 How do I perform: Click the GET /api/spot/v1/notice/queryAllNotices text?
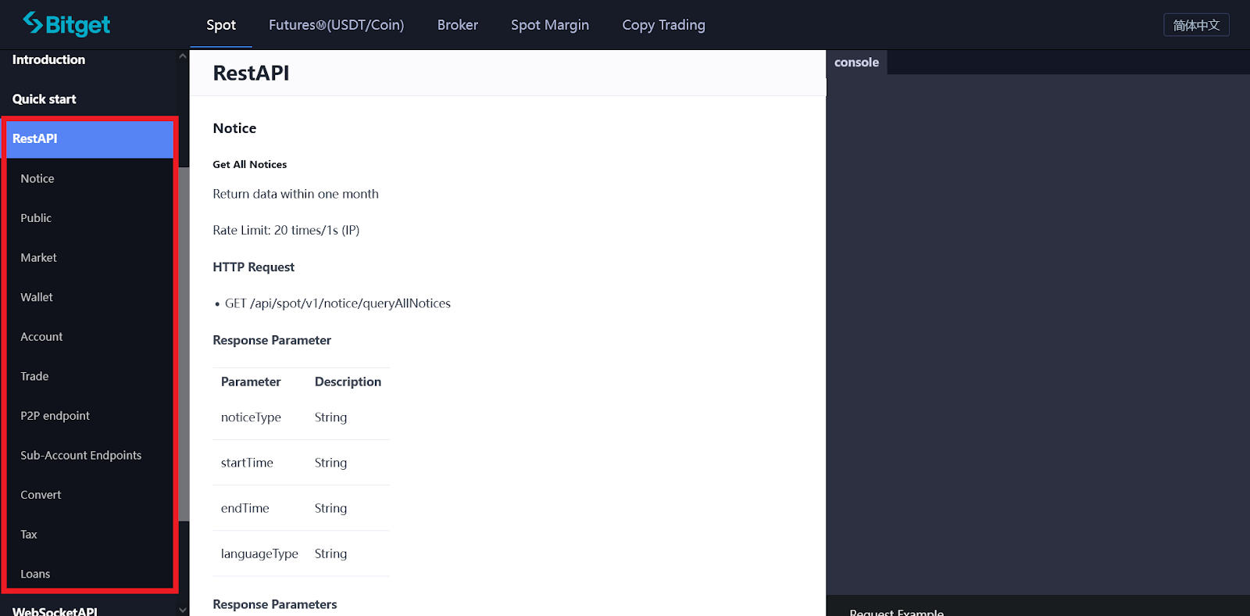(337, 303)
